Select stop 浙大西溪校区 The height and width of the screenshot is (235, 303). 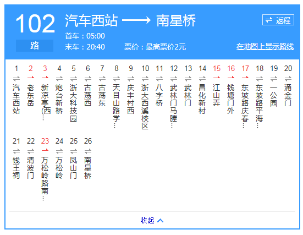pyautogui.click(x=145, y=107)
